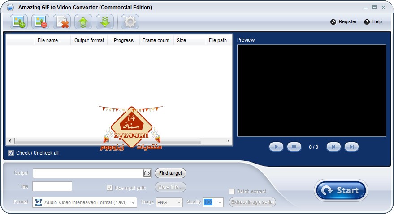Skip to the next frame in the preview
This screenshot has width=394, height=214.
pyautogui.click(x=351, y=147)
